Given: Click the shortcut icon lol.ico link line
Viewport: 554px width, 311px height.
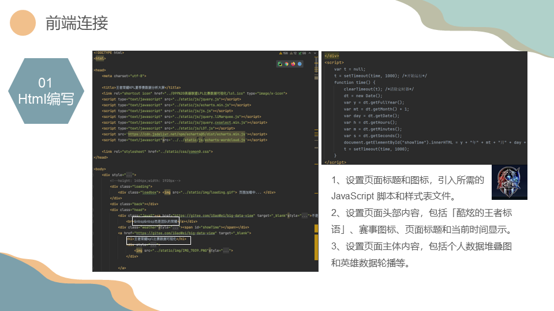Looking at the screenshot, I should 194,93.
